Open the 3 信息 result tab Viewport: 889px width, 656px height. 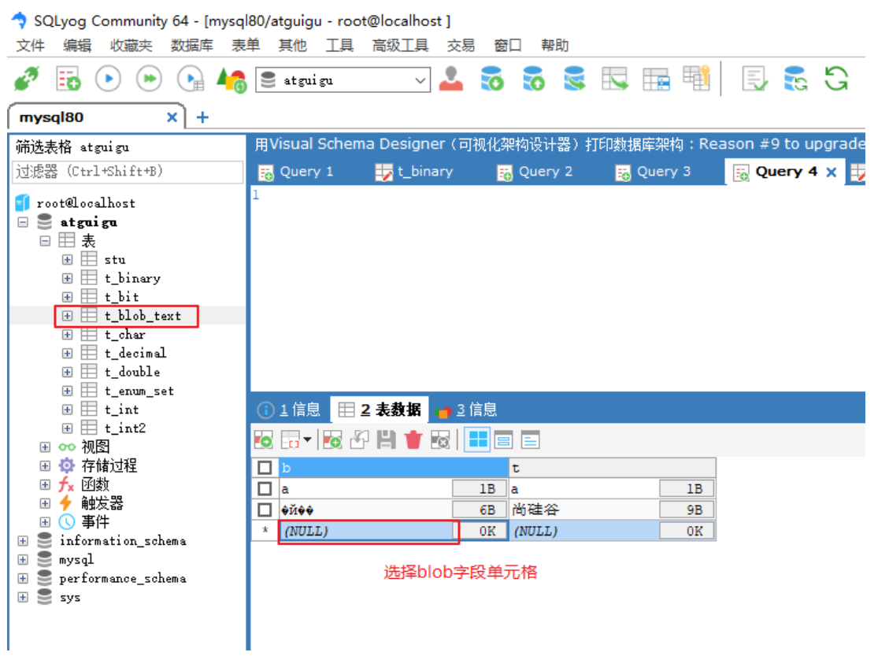(x=466, y=410)
